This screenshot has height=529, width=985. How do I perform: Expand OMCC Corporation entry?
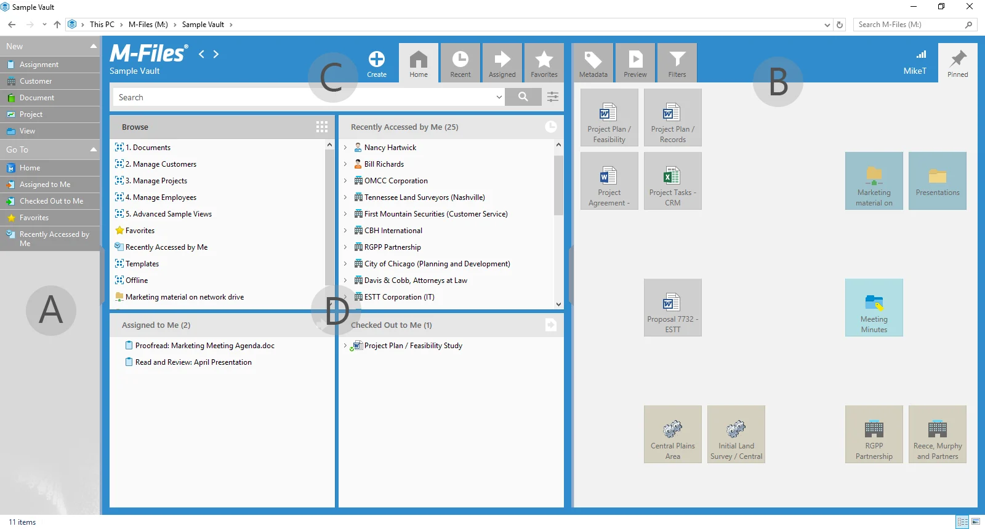click(345, 181)
